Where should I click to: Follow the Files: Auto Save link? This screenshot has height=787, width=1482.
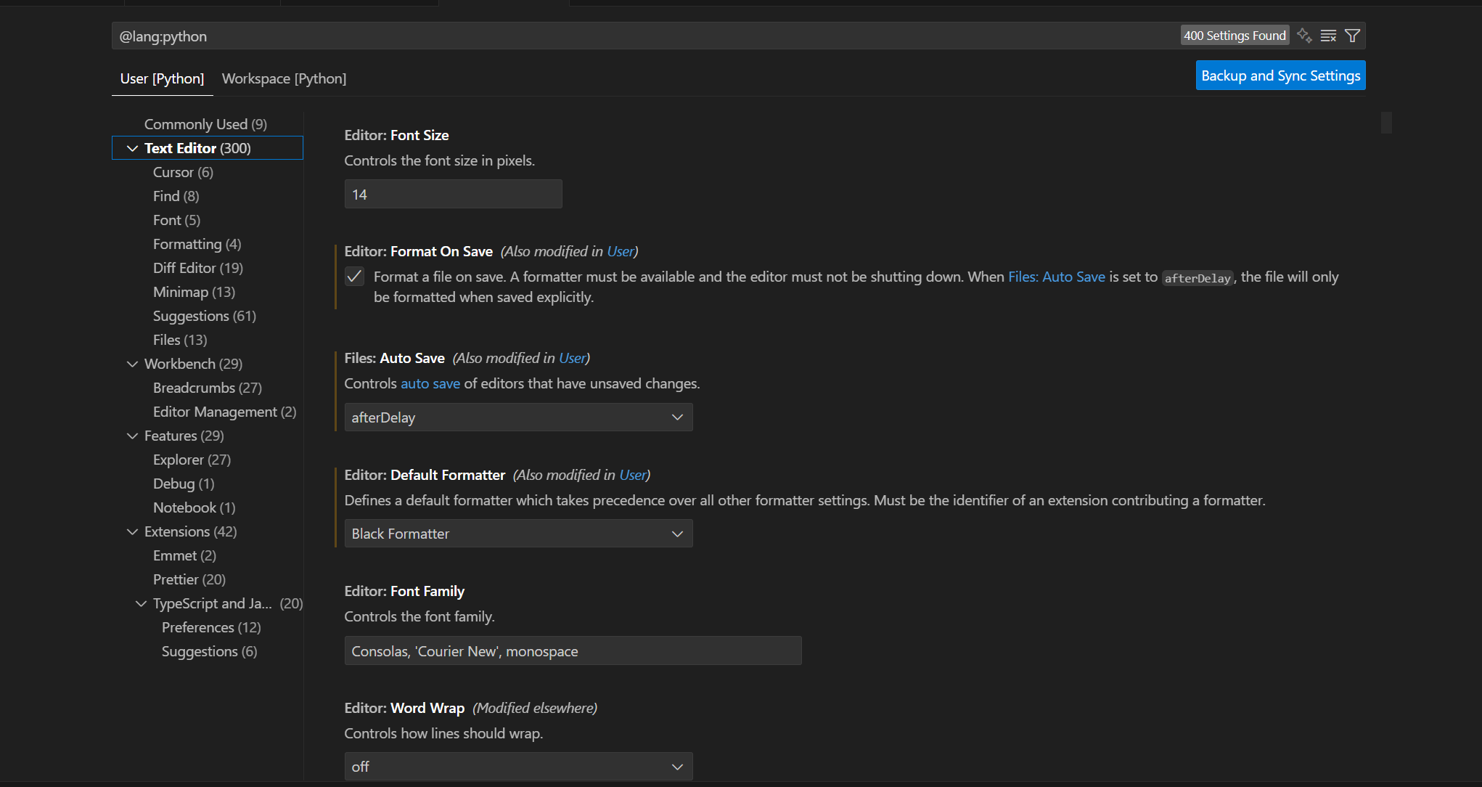pos(1056,277)
